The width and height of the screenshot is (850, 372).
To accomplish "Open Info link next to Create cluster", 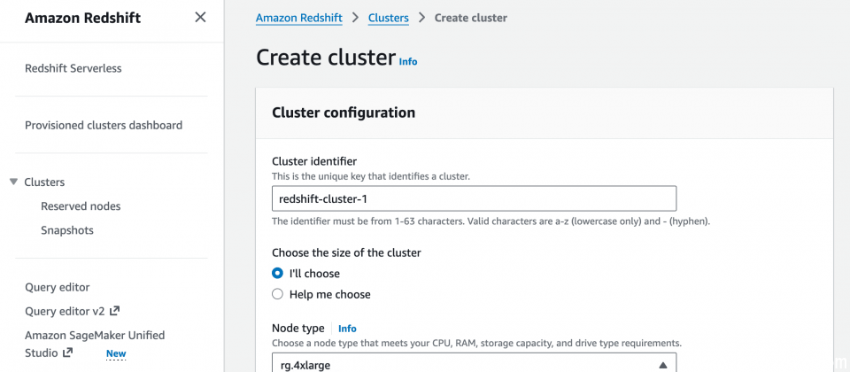I will click(x=408, y=62).
